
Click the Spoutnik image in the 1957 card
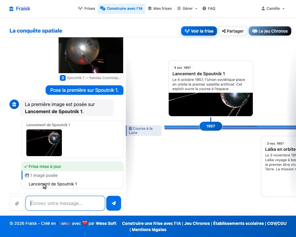(211, 104)
